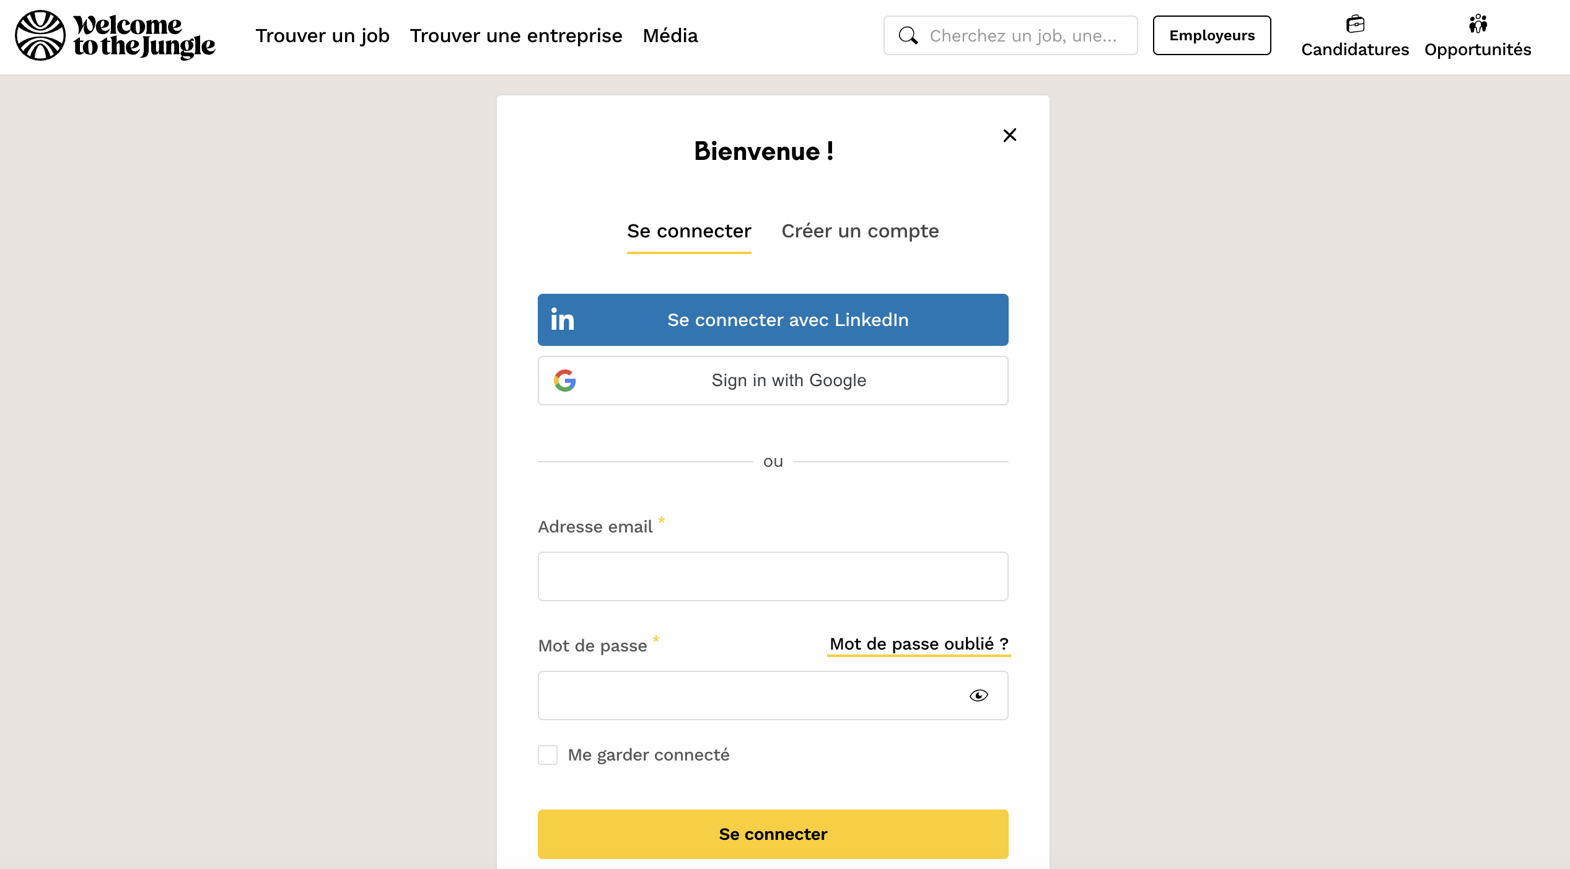Click the LinkedIn logo icon
Image resolution: width=1570 pixels, height=869 pixels.
coord(563,320)
